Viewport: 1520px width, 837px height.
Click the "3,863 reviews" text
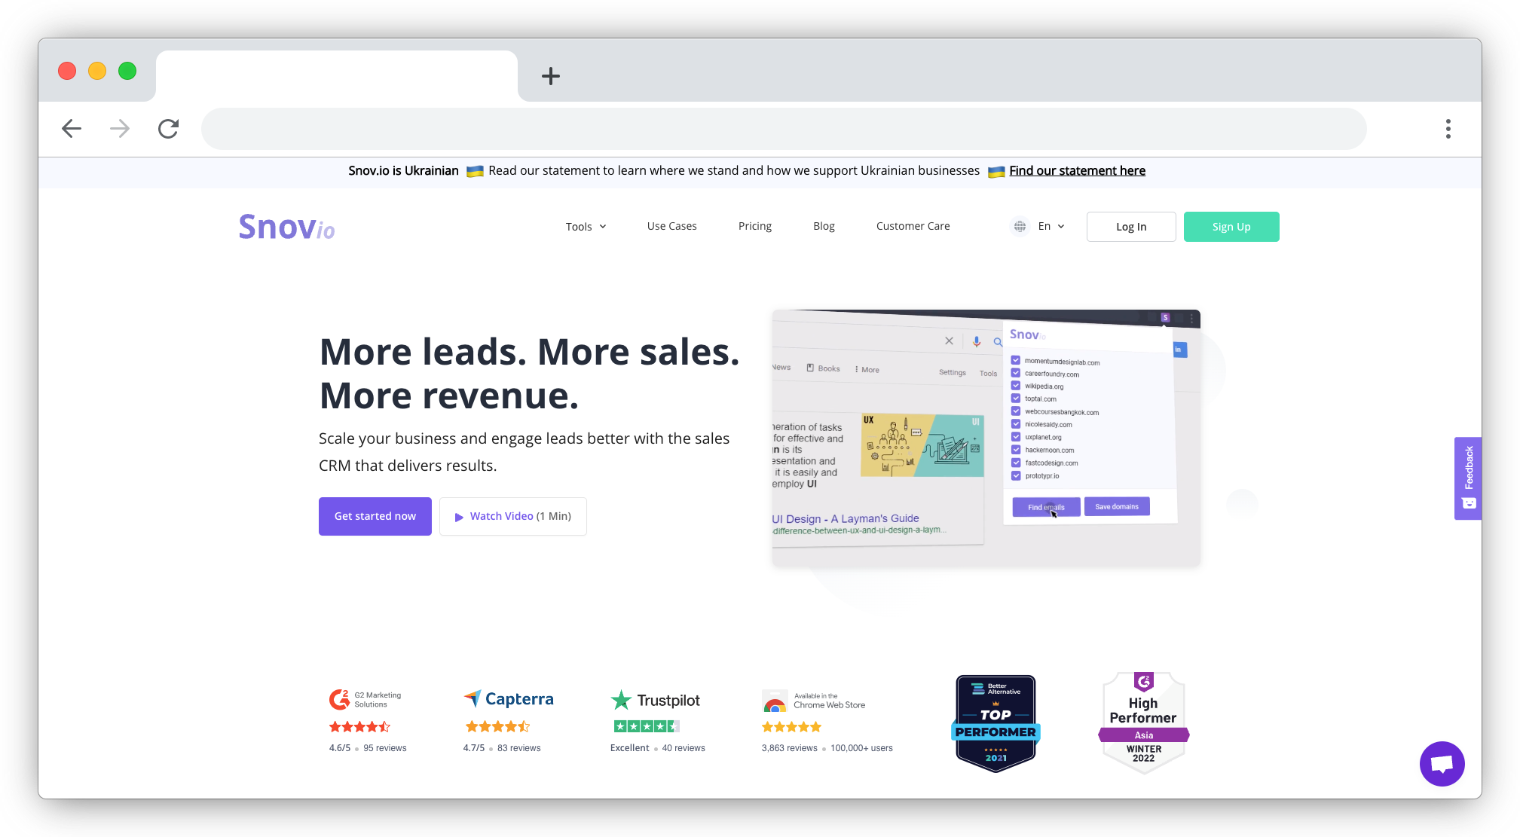coord(789,748)
